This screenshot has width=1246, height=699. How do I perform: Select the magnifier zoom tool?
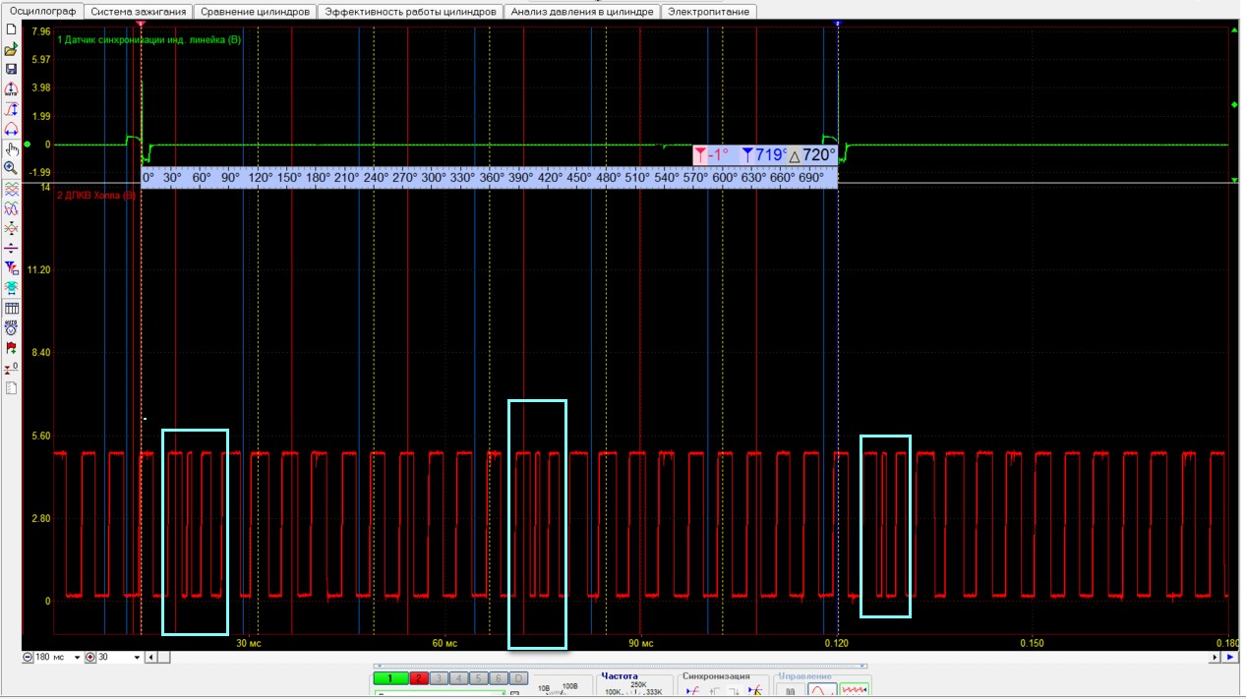pyautogui.click(x=11, y=168)
